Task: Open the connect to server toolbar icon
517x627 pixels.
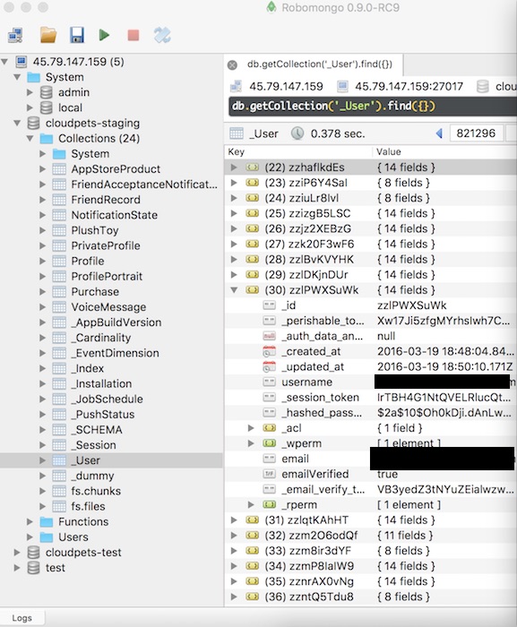Action: pos(15,35)
